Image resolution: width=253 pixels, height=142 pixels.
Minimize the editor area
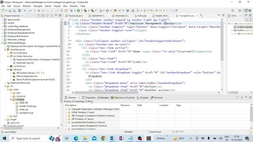[x=219, y=15]
